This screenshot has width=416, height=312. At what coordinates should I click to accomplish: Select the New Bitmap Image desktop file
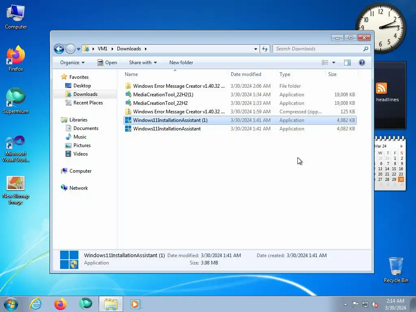[16, 190]
